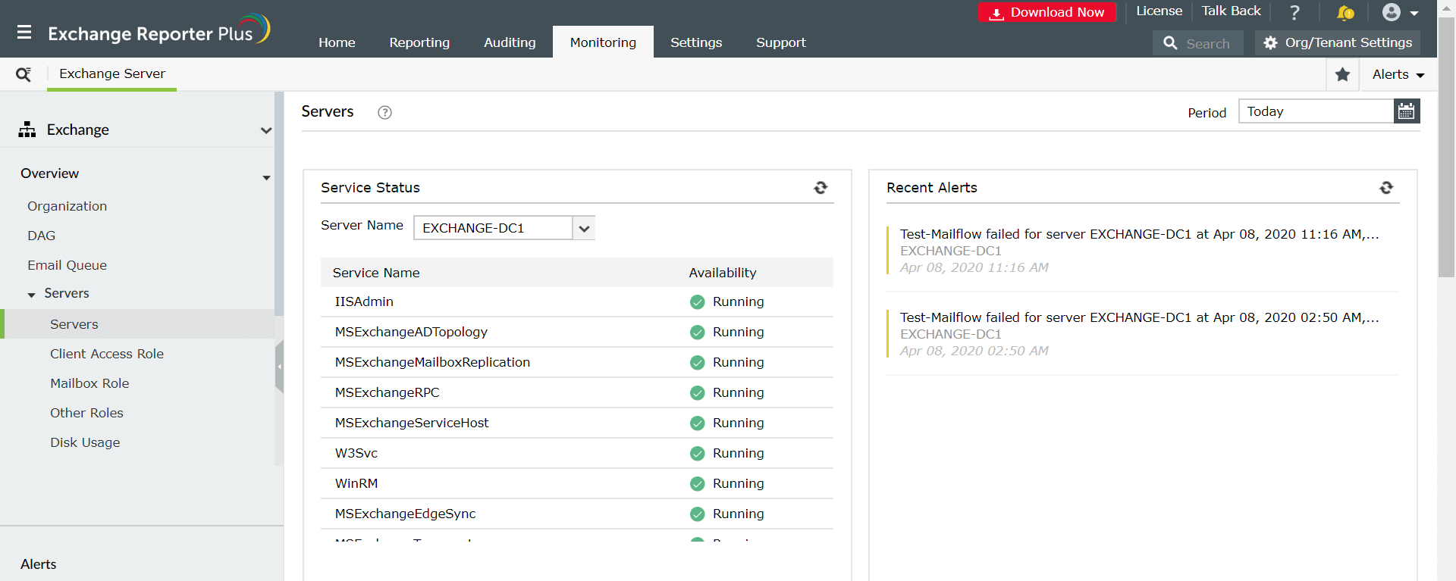
Task: Refresh the Service Status panel
Action: coord(821,188)
